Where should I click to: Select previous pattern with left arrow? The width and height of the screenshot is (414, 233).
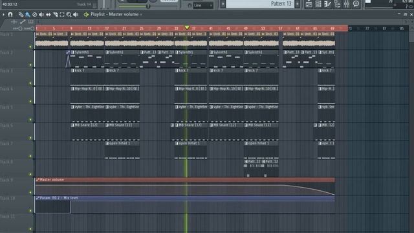coord(223,4)
